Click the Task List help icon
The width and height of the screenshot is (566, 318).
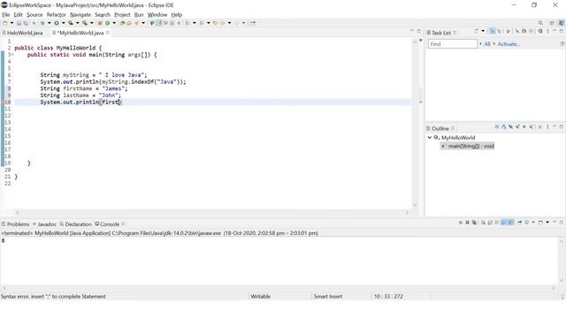click(x=562, y=44)
